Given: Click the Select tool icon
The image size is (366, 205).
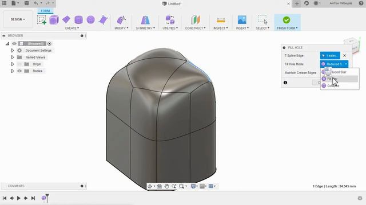Looking at the screenshot, I should coord(262,20).
